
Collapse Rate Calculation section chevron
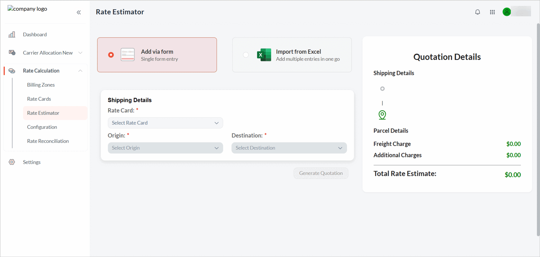(80, 71)
